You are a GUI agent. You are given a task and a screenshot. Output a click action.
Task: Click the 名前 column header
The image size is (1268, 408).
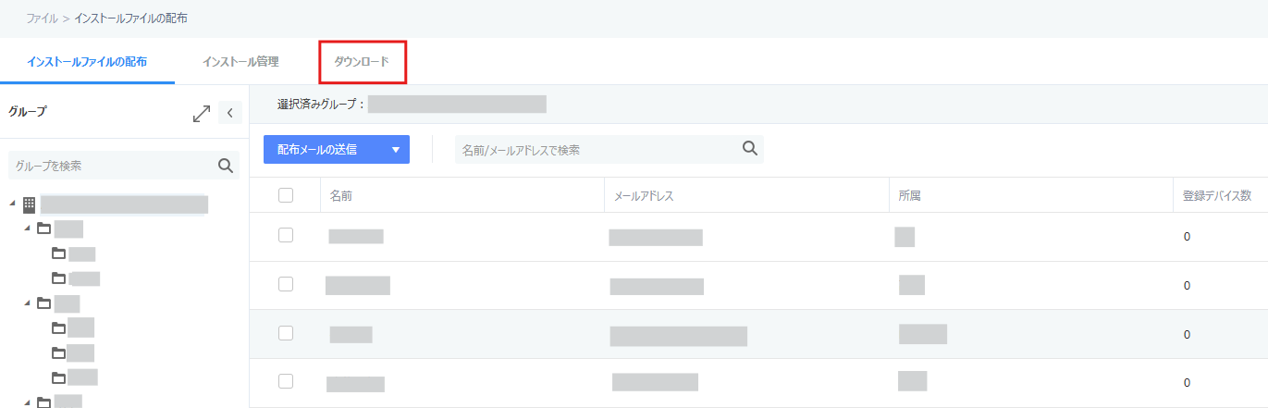(x=340, y=196)
